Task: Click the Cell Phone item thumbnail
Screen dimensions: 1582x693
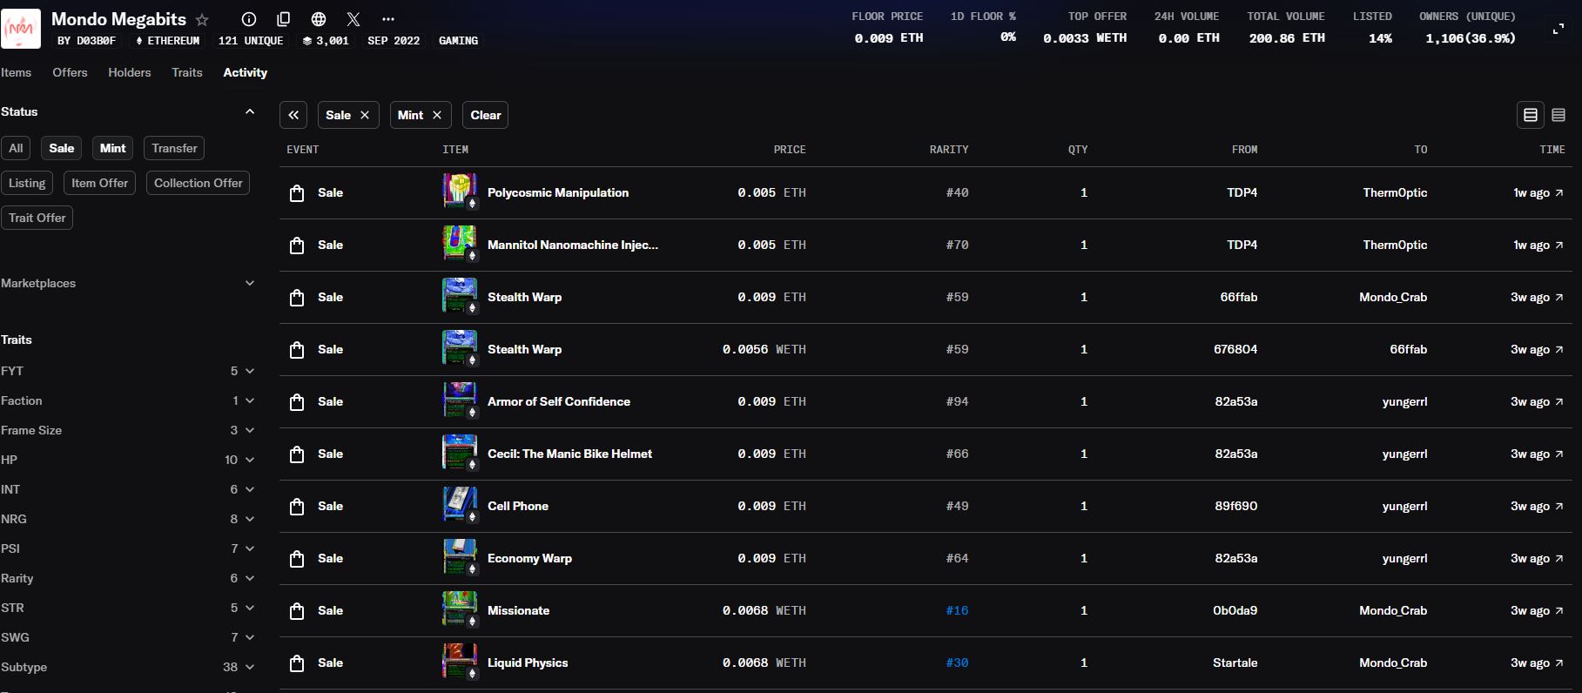Action: pos(460,505)
